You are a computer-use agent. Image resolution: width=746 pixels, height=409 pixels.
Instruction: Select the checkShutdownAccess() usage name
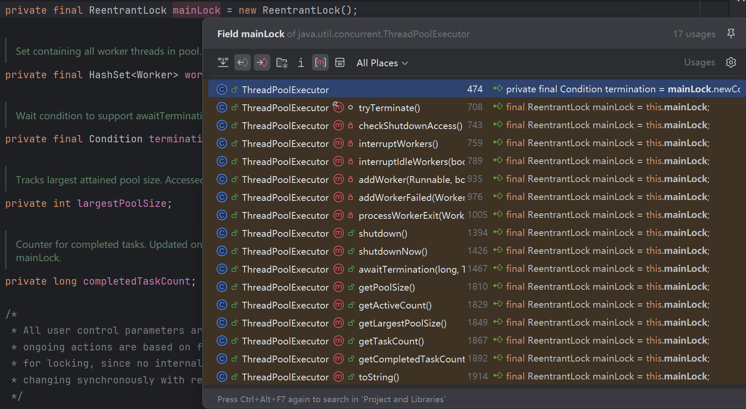click(410, 126)
